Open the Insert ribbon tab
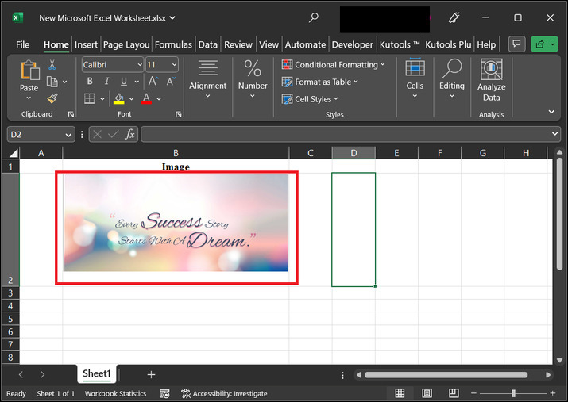Image resolution: width=568 pixels, height=402 pixels. 87,44
